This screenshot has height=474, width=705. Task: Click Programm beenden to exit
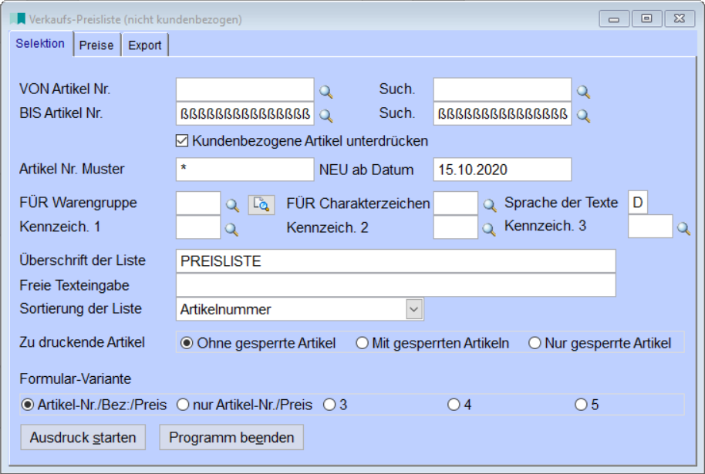point(231,438)
